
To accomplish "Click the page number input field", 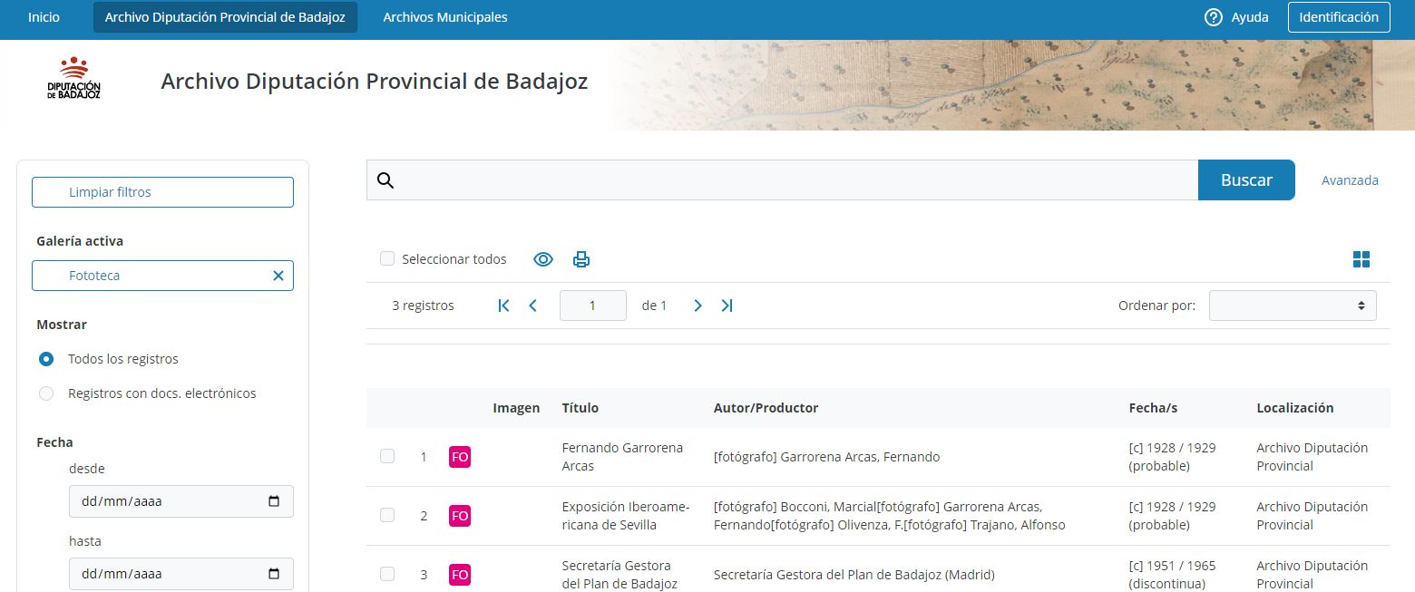I will tap(593, 306).
